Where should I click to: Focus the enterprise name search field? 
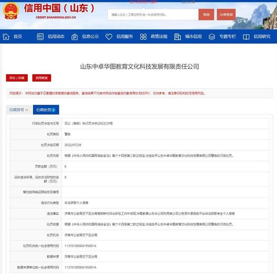(153, 14)
